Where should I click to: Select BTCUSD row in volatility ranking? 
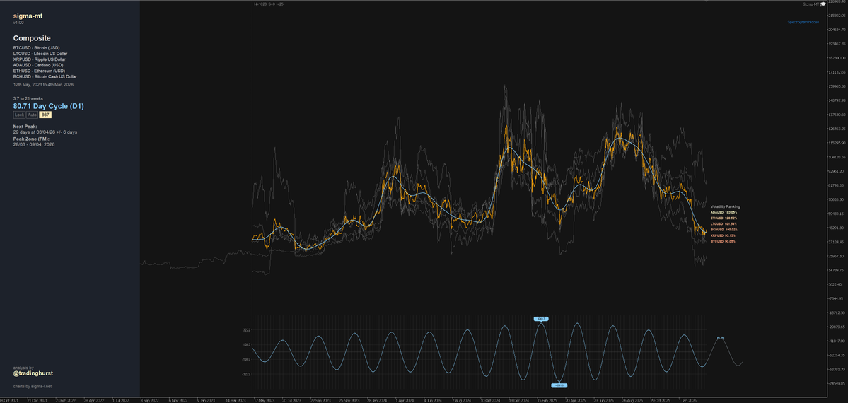pyautogui.click(x=724, y=241)
